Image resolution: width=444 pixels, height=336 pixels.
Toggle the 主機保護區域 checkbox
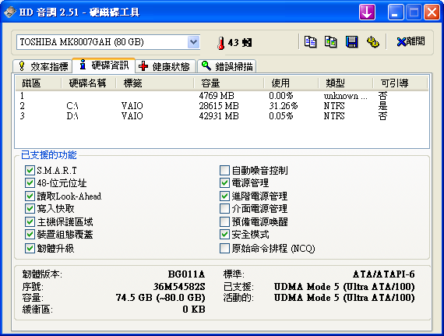[x=30, y=222]
